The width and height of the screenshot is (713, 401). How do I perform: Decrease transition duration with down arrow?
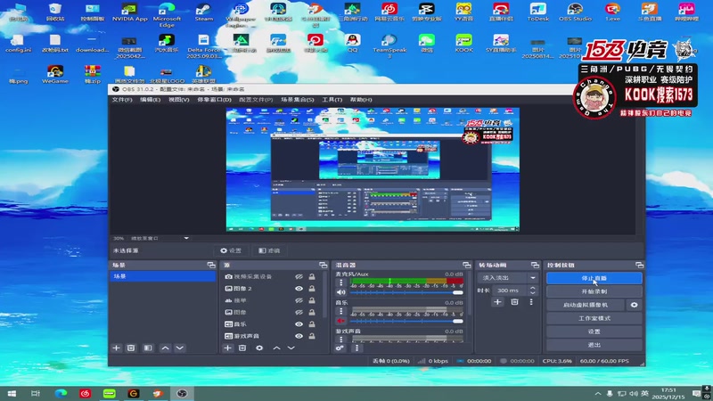(532, 293)
